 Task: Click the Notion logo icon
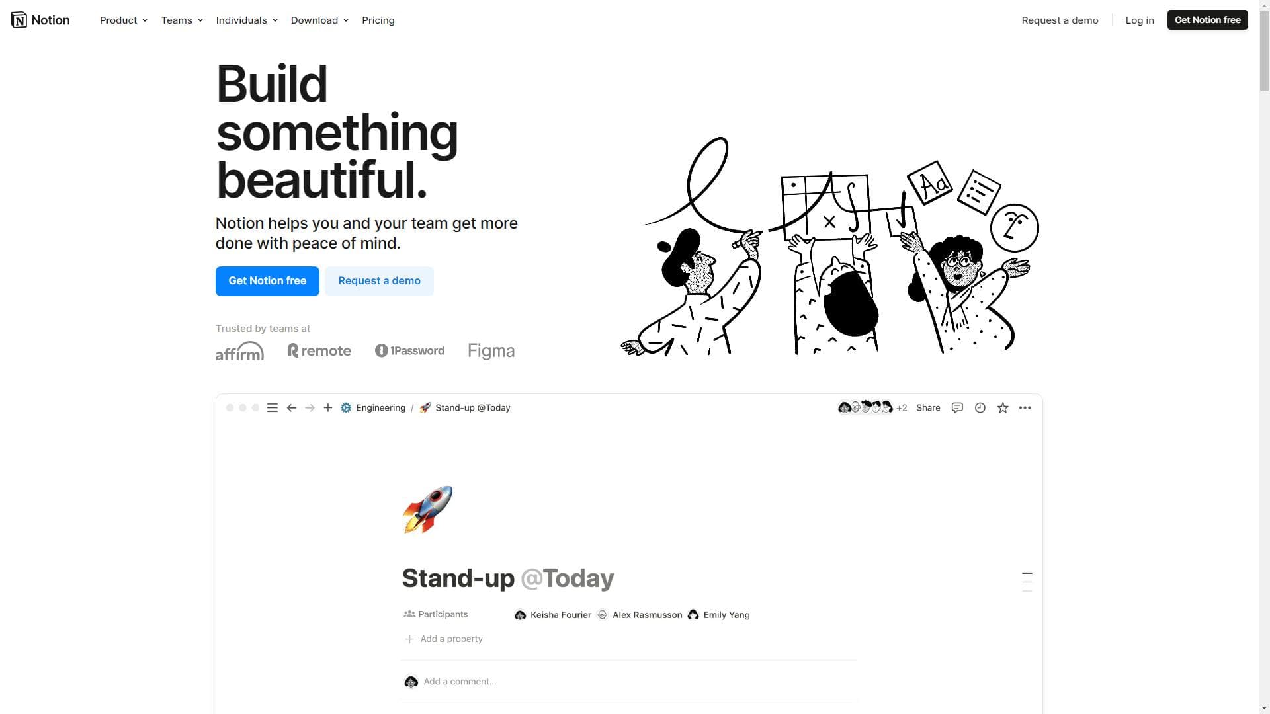(19, 20)
